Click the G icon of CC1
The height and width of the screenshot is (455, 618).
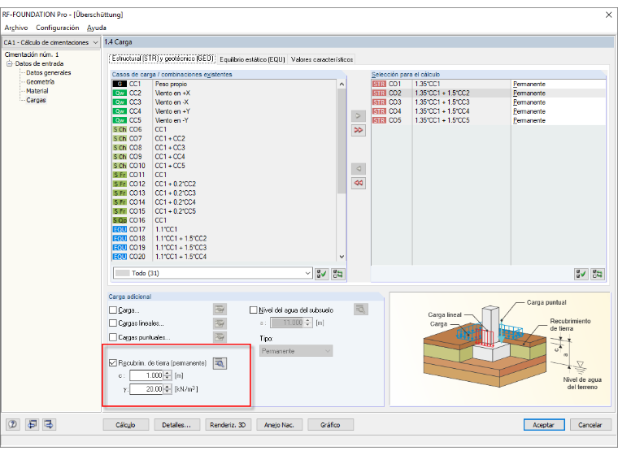tap(120, 84)
